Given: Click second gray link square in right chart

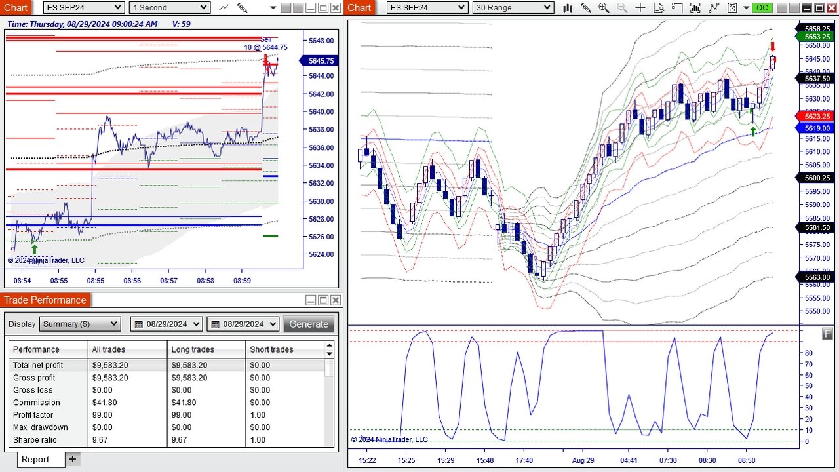Looking at the screenshot, I should 794,8.
